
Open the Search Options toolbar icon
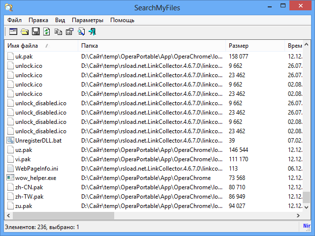coord(13,31)
